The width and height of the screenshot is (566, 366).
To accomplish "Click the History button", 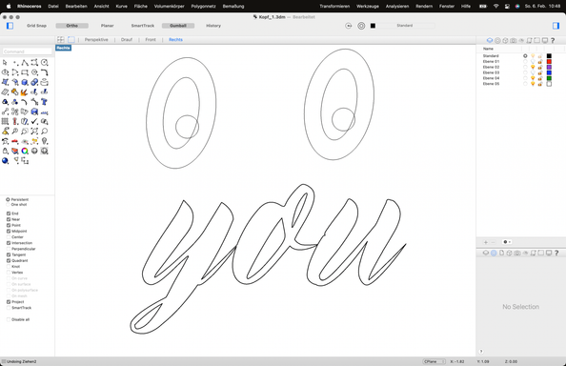I will 213,26.
